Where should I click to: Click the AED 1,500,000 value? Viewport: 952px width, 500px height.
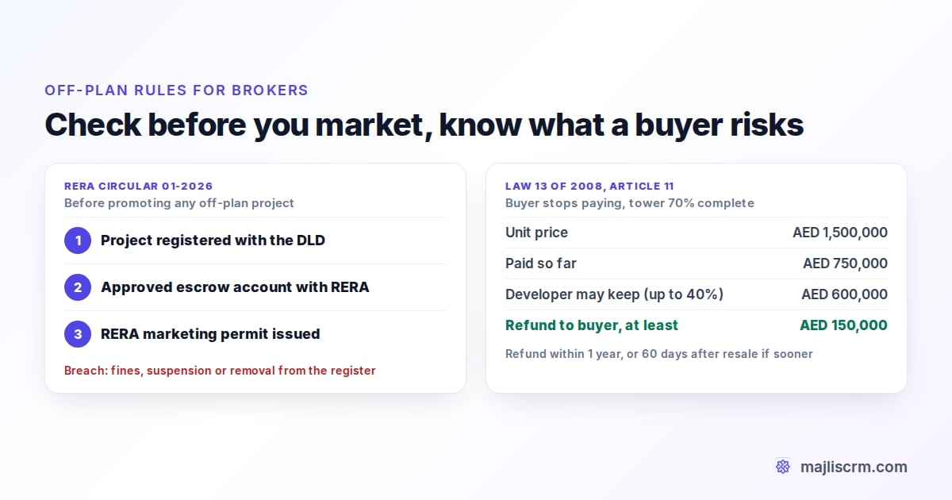[x=840, y=233]
